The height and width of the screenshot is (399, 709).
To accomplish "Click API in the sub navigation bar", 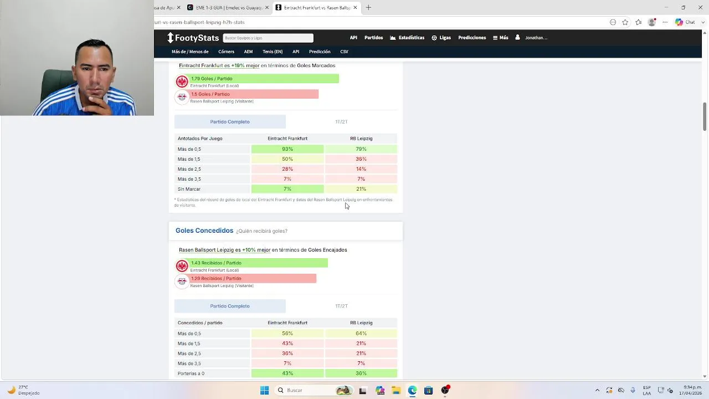I will point(296,52).
